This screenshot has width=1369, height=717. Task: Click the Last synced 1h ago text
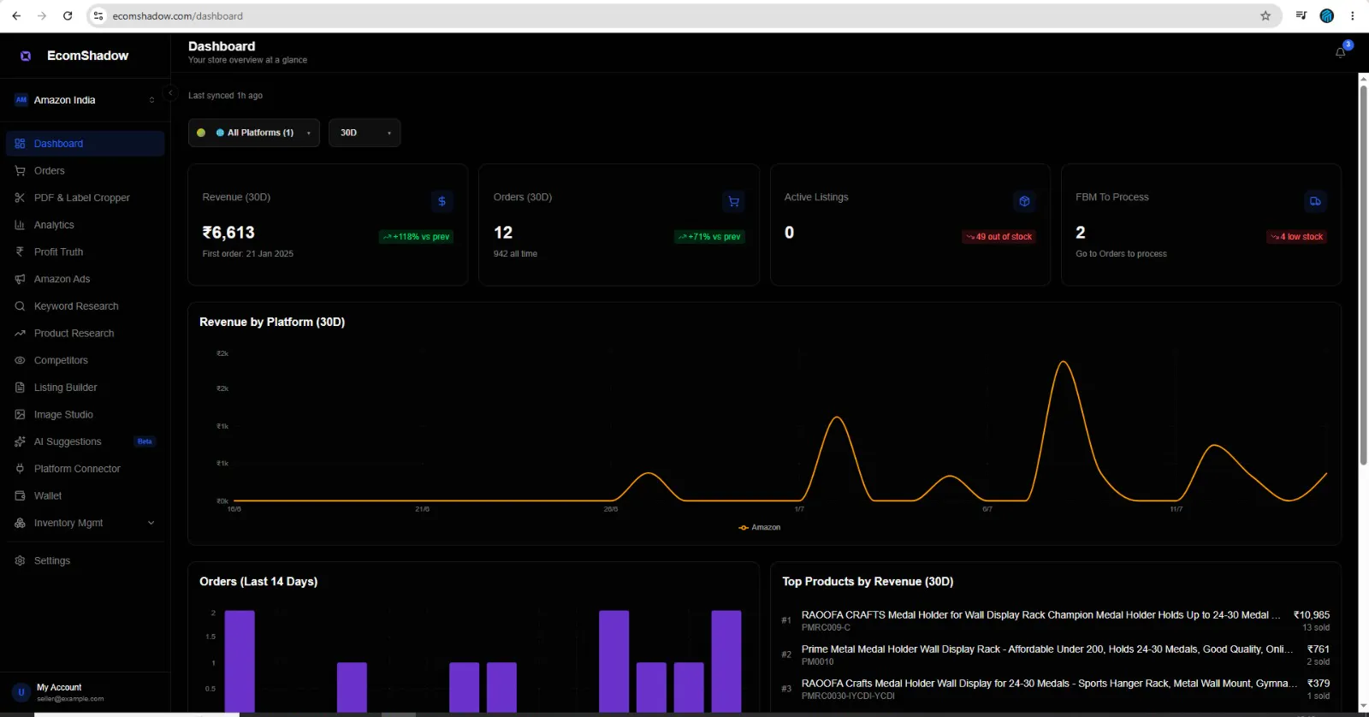[225, 96]
